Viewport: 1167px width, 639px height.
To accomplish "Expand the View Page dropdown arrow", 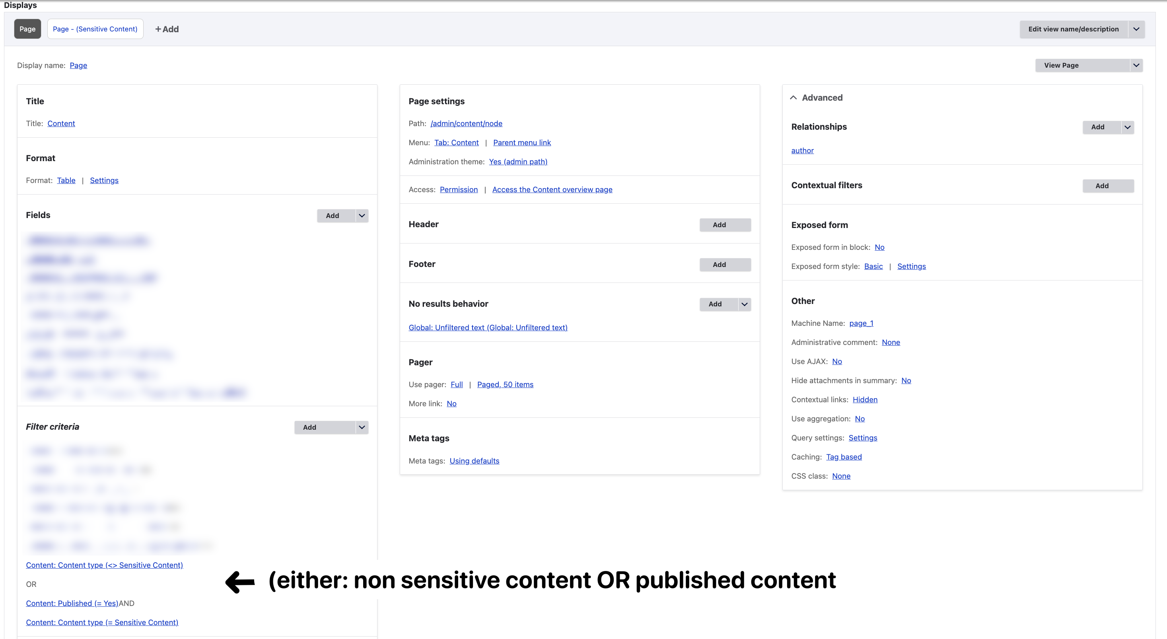I will coord(1136,65).
